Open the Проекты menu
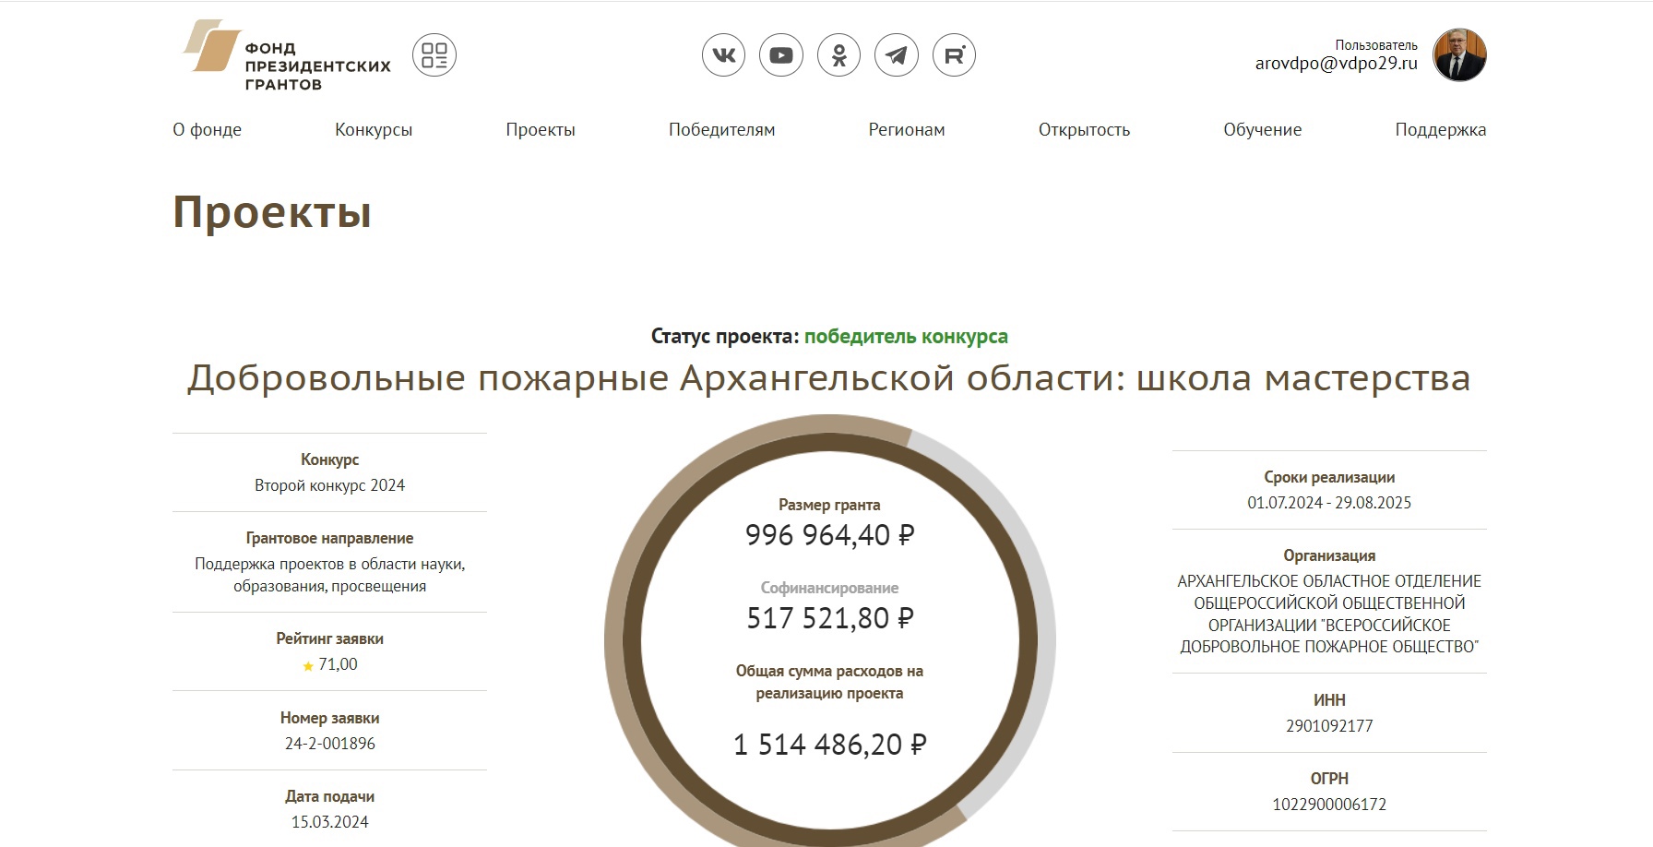 click(541, 130)
